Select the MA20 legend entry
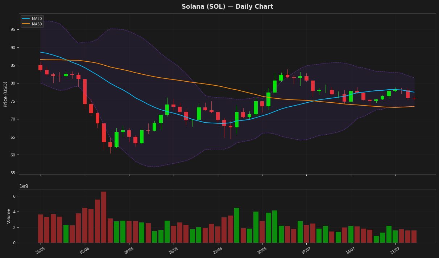This screenshot has height=258, width=439. pos(32,19)
